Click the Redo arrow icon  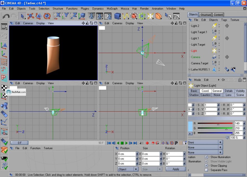click(14, 16)
